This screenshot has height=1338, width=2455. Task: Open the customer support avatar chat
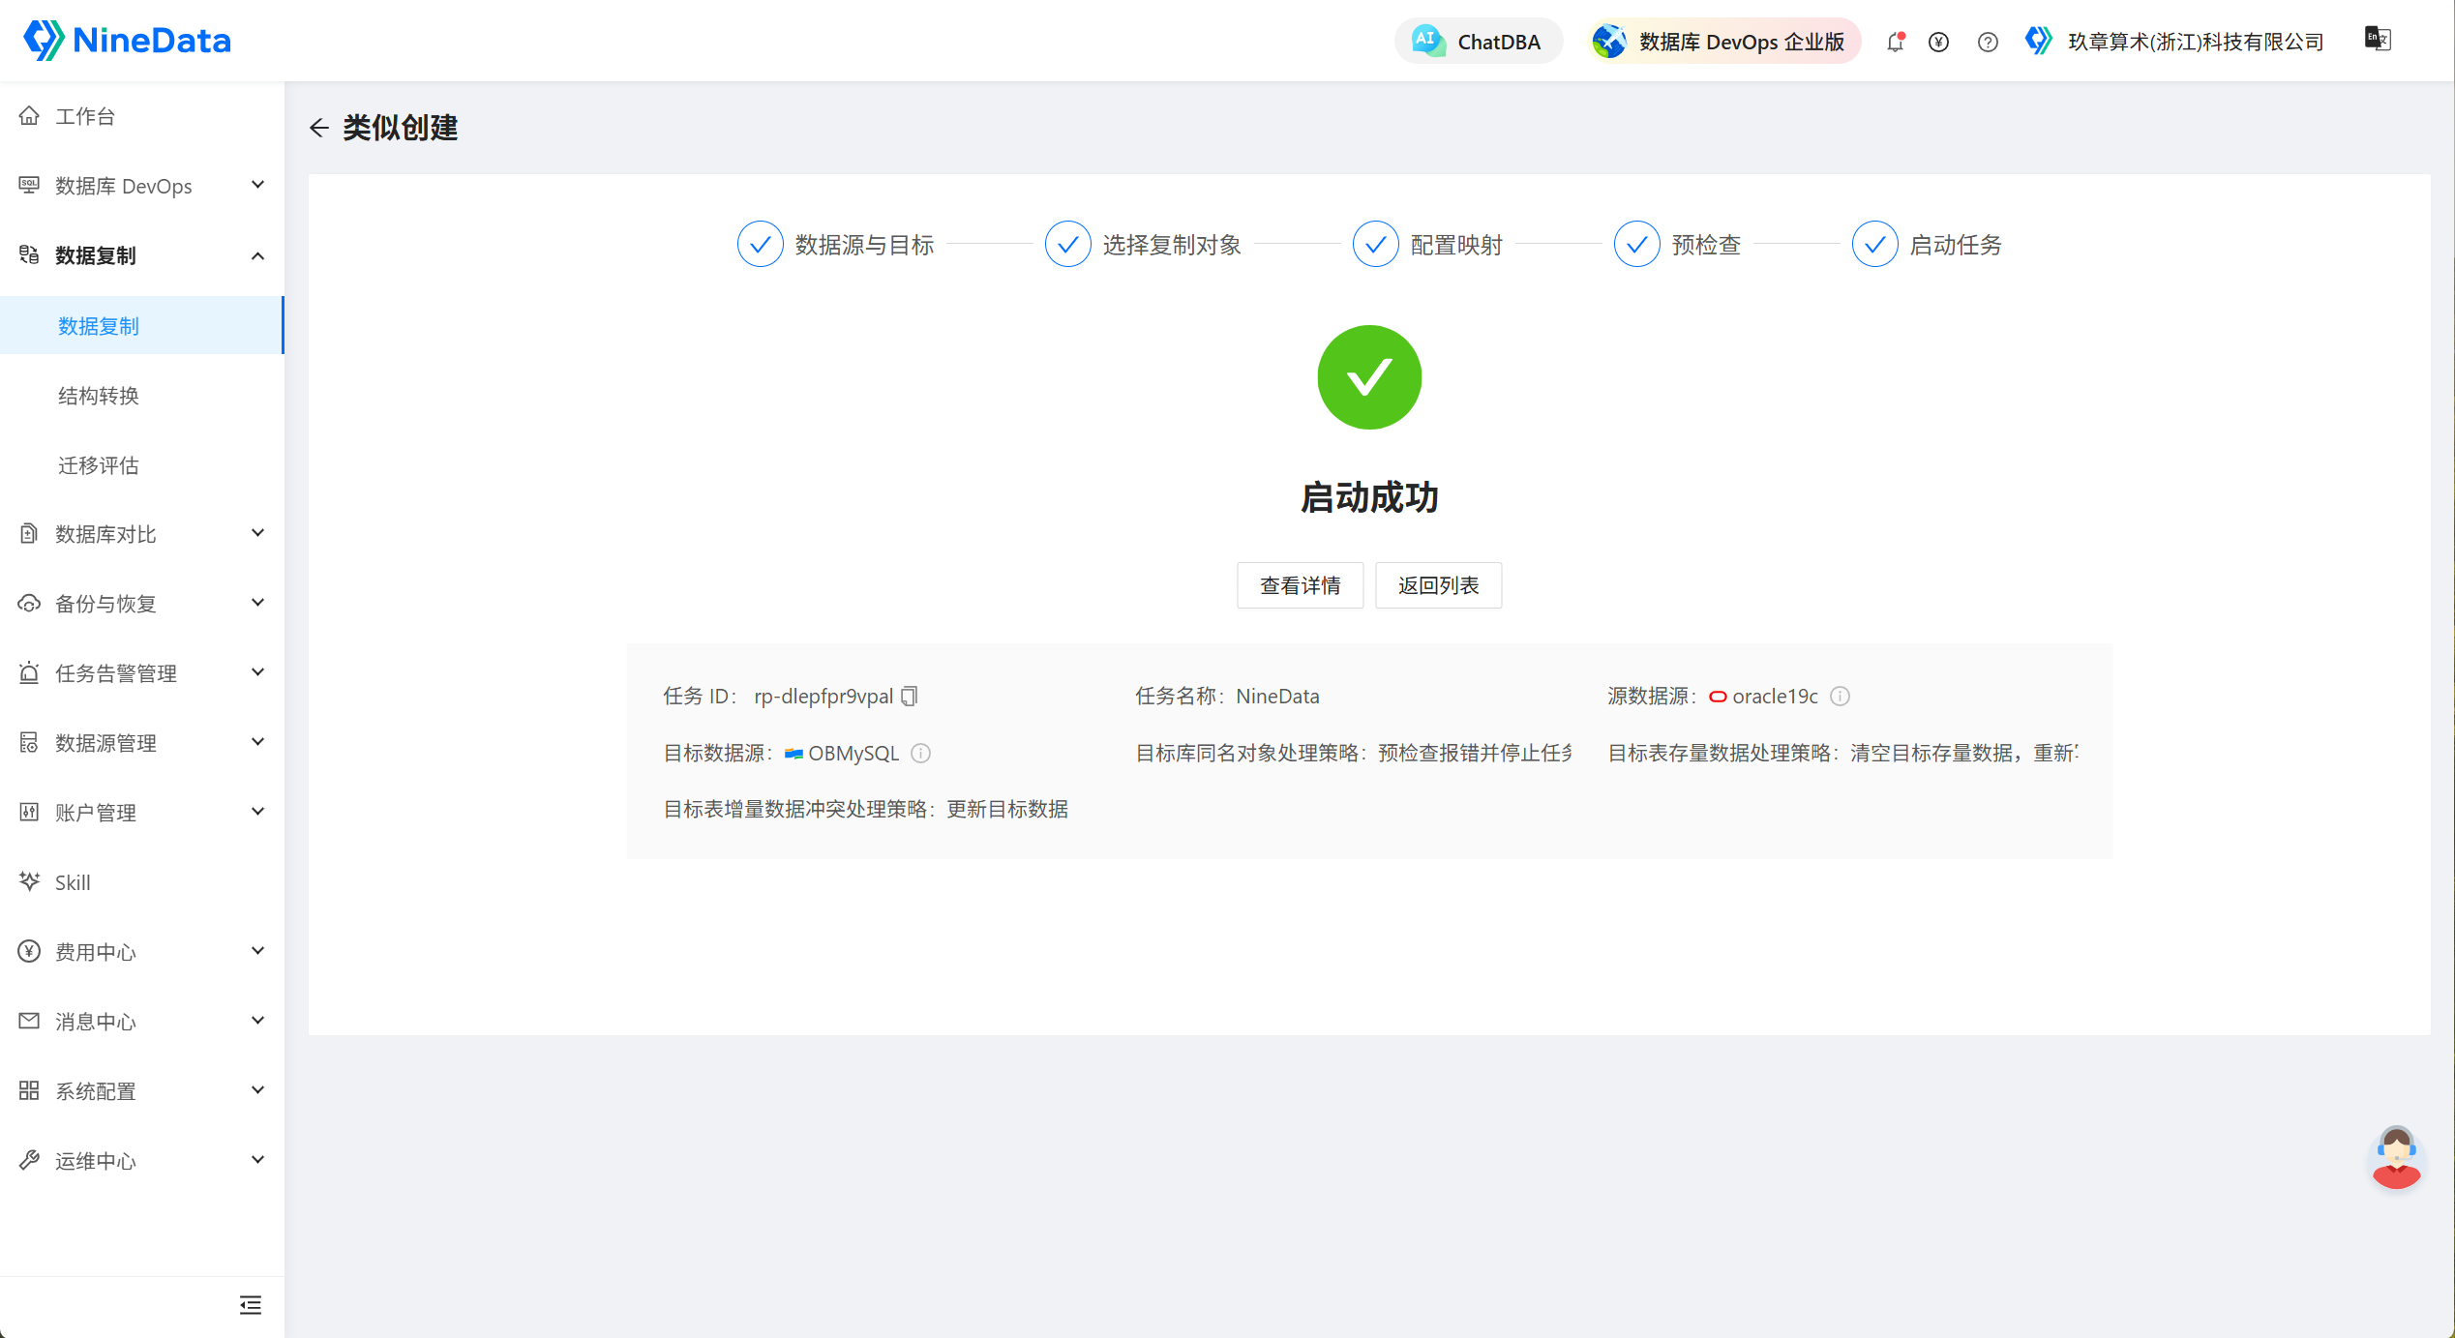pyautogui.click(x=2396, y=1156)
